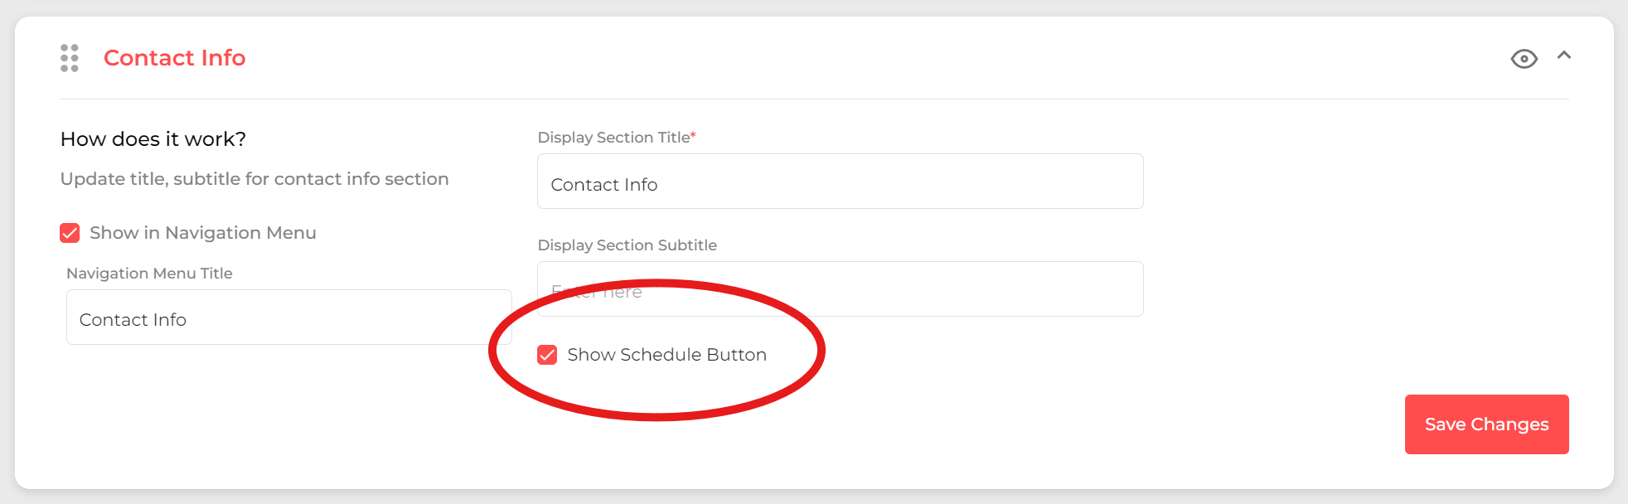The height and width of the screenshot is (504, 1628).
Task: Click the Show in Navigation Menu label text
Action: [x=203, y=233]
